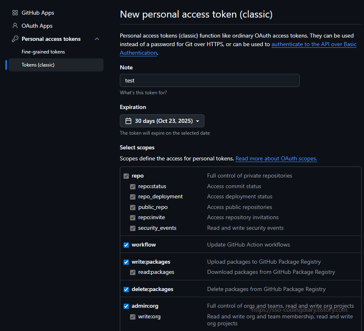Click the 'Select scopes' heading
The height and width of the screenshot is (331, 364).
[x=137, y=148]
